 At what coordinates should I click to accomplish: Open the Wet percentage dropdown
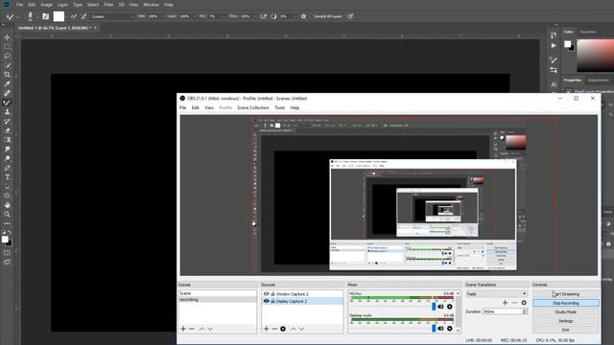pyautogui.click(x=162, y=16)
